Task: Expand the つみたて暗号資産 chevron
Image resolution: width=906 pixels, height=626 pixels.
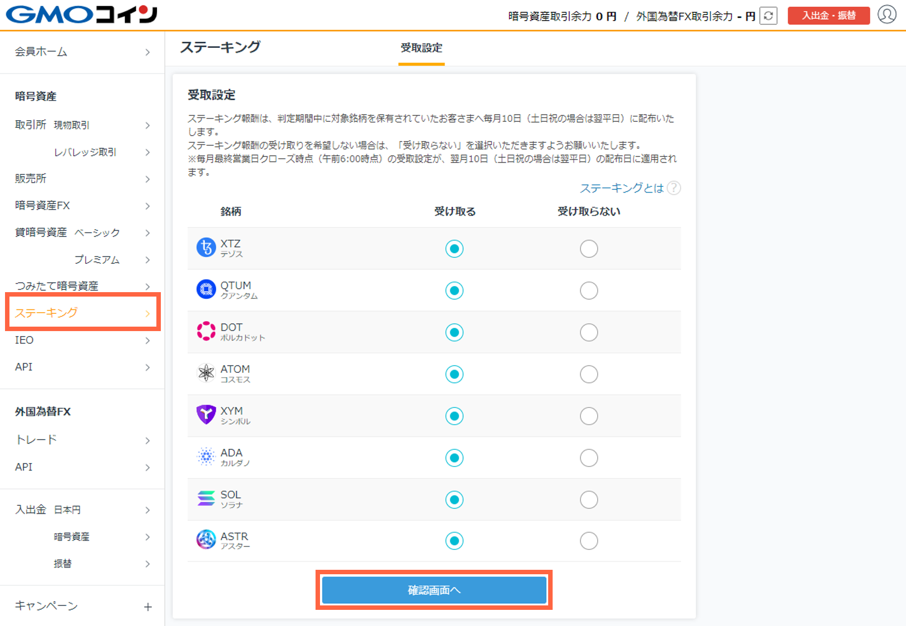Action: (147, 287)
